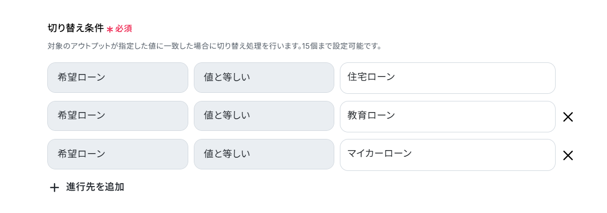The height and width of the screenshot is (213, 607).
Task: Remove the 教育ローン condition row
Action: coord(568,117)
